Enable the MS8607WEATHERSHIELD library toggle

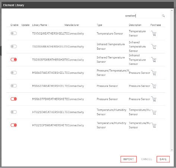click(x=14, y=73)
